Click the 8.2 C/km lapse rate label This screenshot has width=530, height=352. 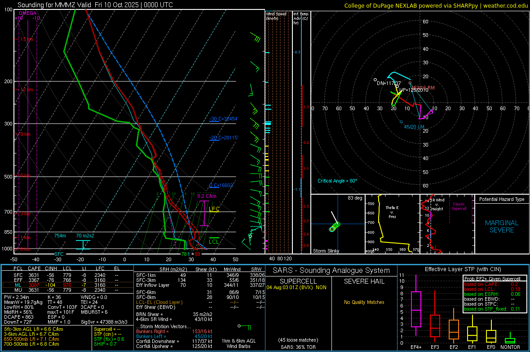point(207,196)
